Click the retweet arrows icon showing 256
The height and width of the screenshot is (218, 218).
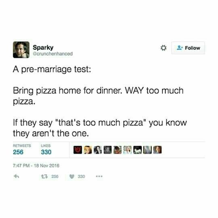[x=44, y=176]
